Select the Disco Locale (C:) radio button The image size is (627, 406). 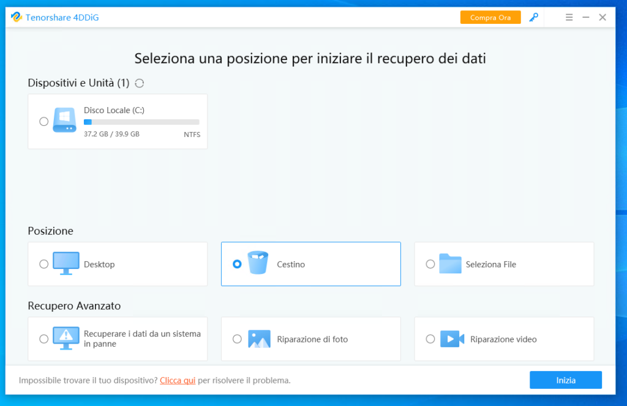click(x=44, y=121)
